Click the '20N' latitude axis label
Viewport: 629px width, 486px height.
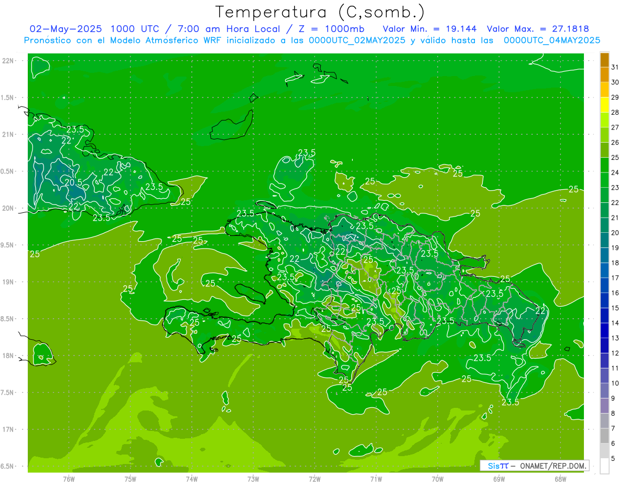point(8,208)
